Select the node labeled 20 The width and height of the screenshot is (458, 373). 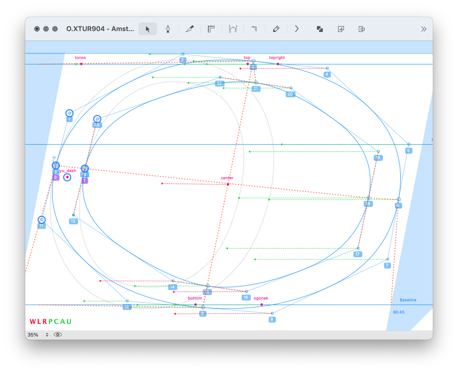click(x=291, y=88)
